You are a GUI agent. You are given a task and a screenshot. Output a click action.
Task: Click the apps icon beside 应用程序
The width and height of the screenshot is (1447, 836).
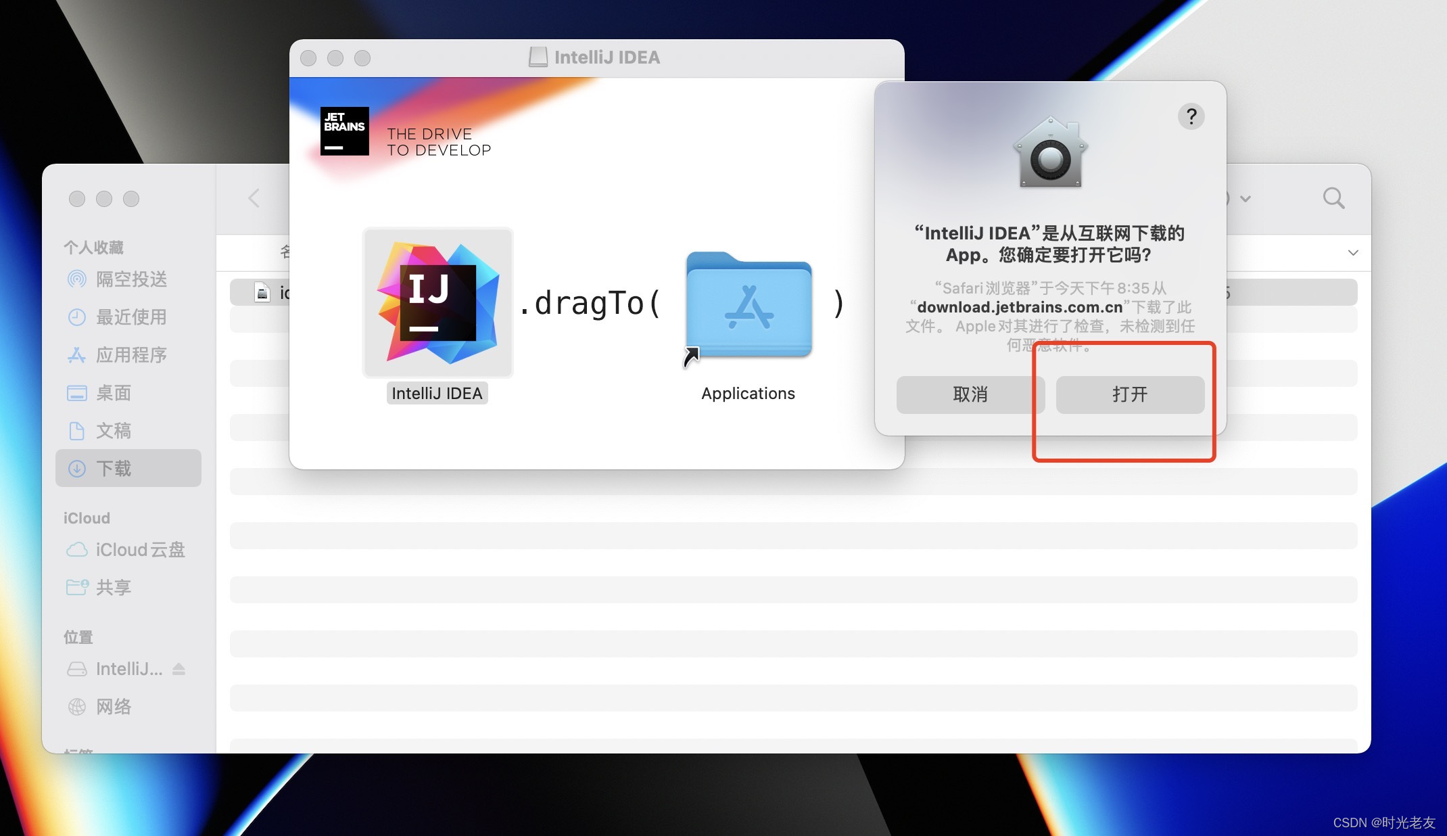point(77,355)
